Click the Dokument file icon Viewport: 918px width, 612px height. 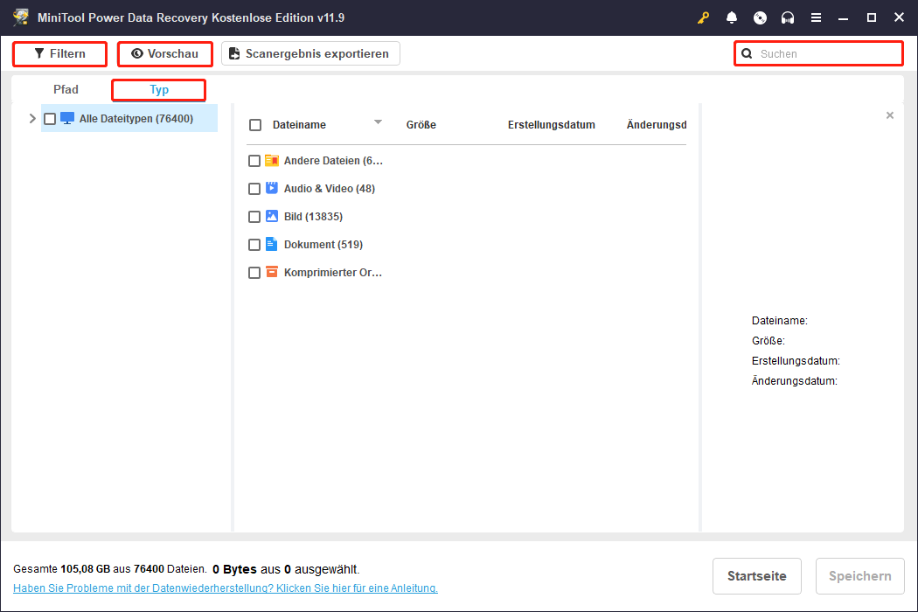click(x=272, y=244)
